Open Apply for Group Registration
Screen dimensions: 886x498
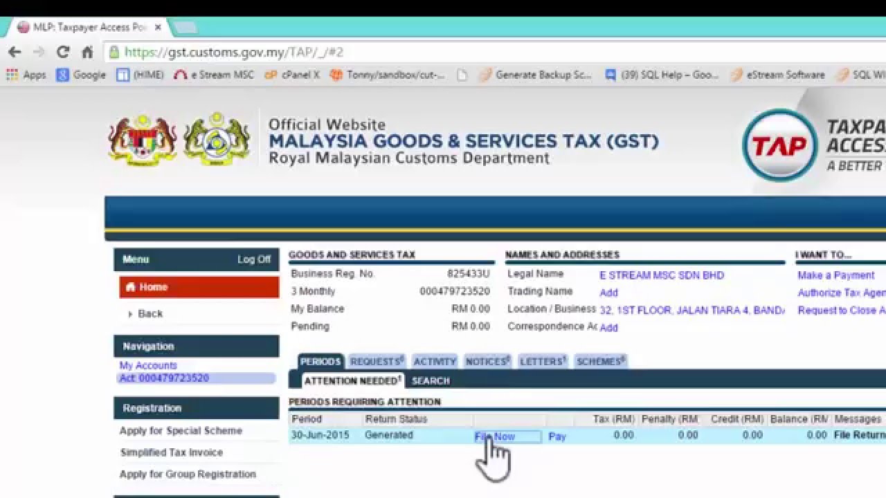(x=188, y=474)
